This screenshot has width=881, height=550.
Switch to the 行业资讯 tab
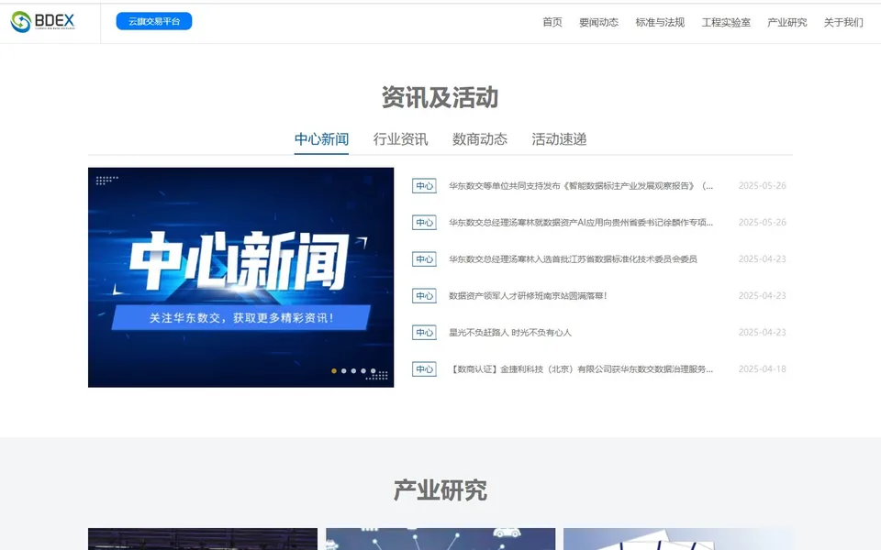(x=401, y=139)
